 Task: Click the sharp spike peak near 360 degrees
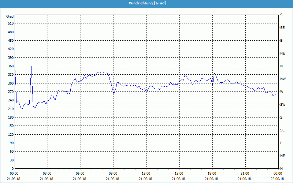tap(31, 66)
